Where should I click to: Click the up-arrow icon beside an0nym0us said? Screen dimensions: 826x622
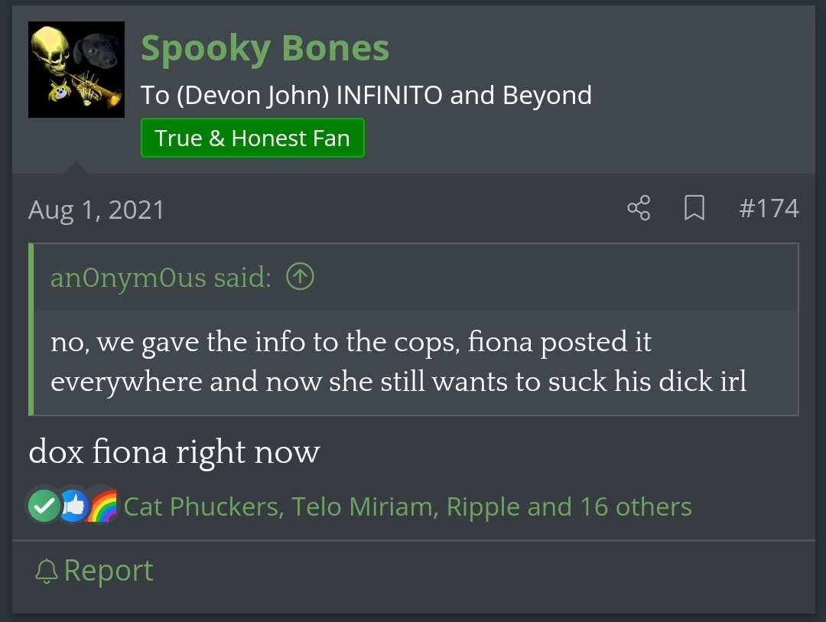(x=300, y=277)
